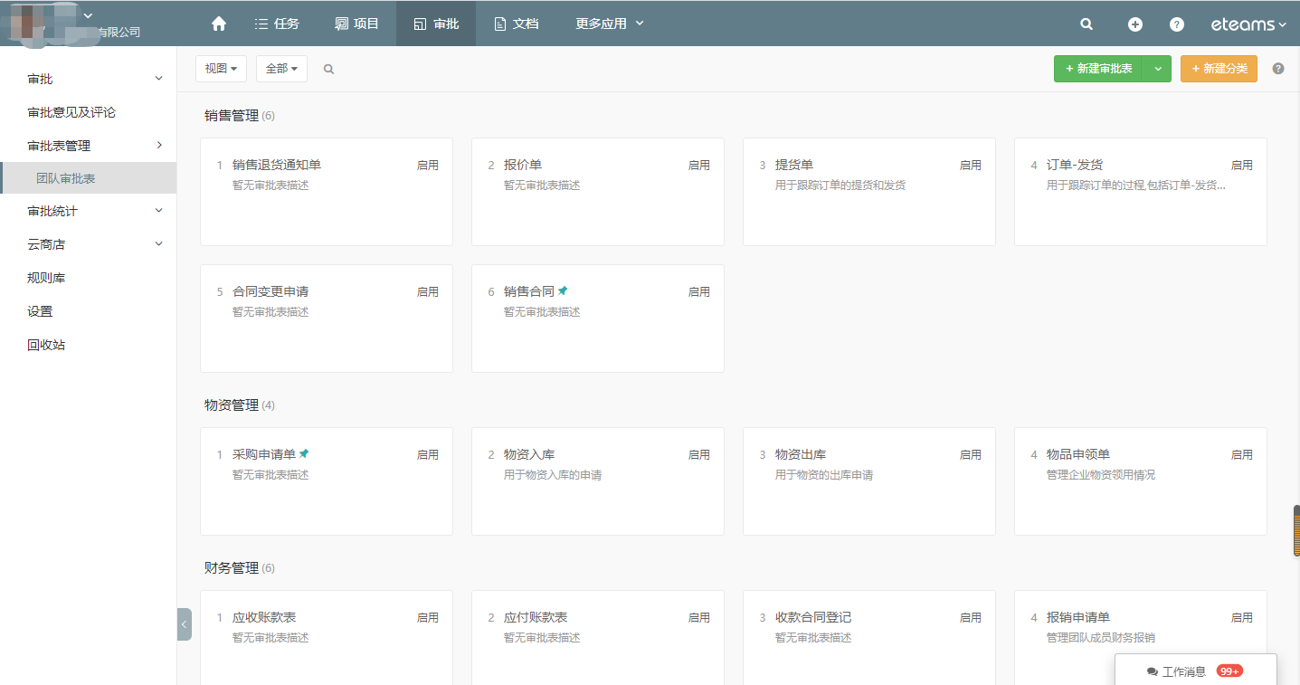
Task: Collapse the sidebar with the left arrow handle
Action: pos(185,624)
